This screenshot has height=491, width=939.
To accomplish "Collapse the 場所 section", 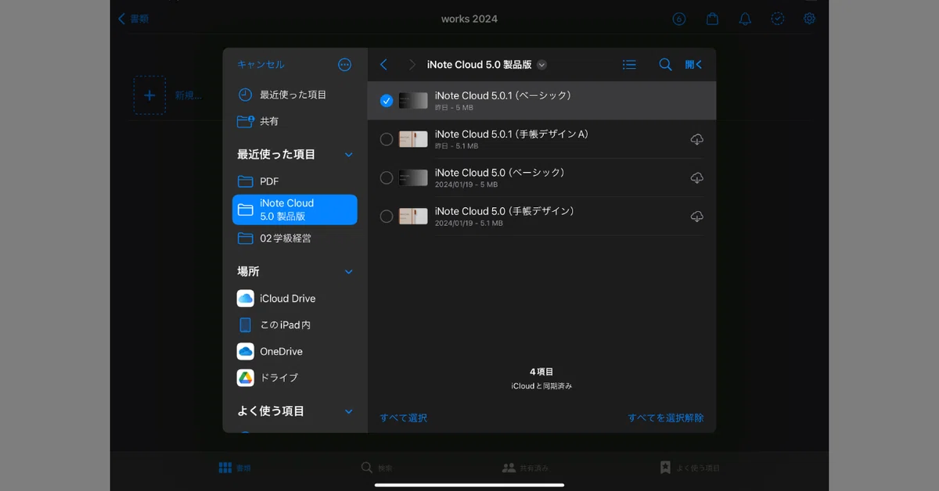I will pos(349,272).
